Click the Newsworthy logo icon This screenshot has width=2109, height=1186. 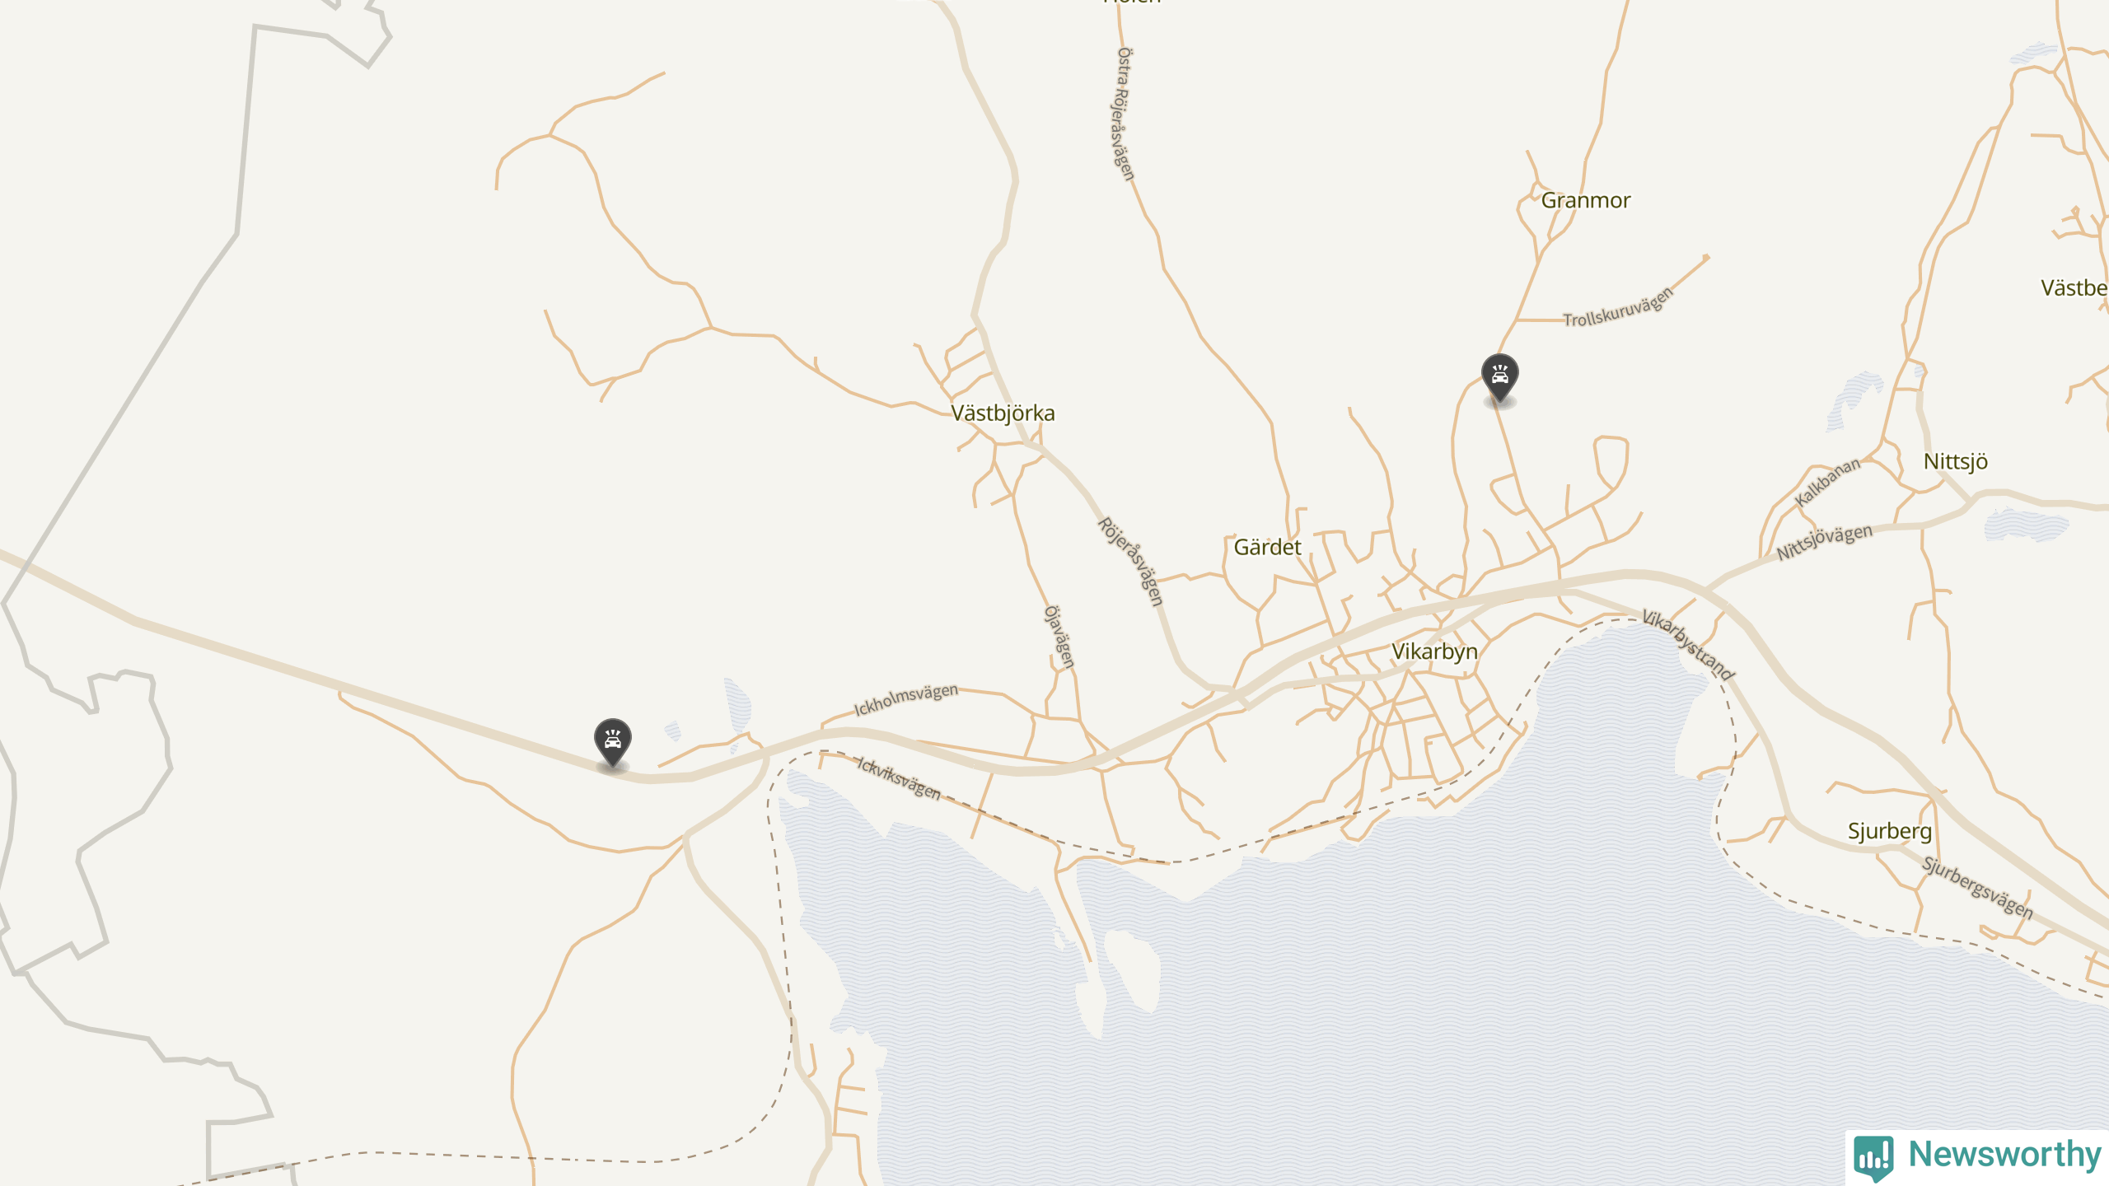pos(1873,1157)
